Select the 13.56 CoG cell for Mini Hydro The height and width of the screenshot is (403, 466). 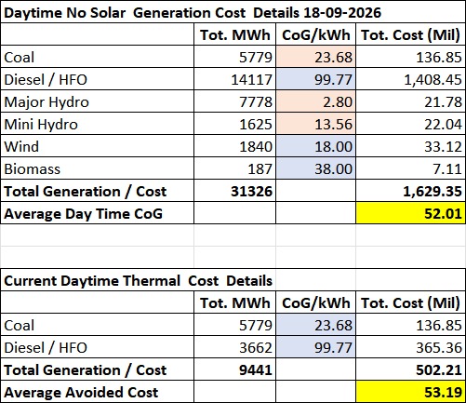point(315,124)
